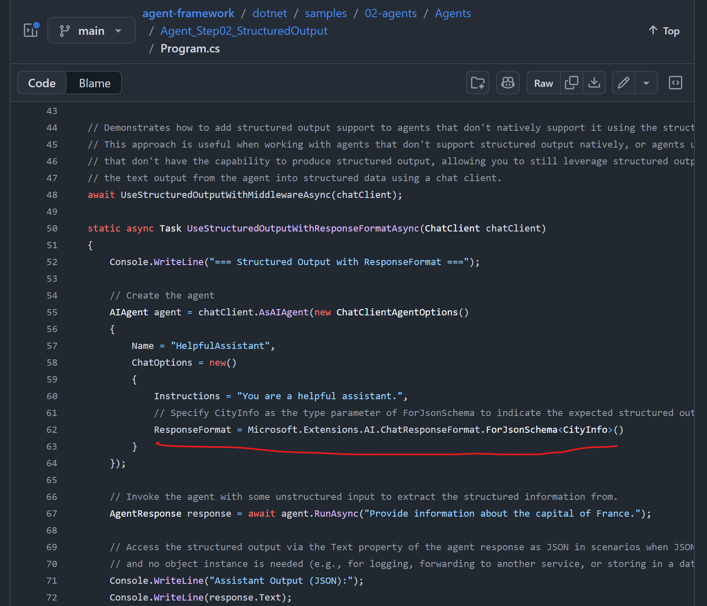Click RunAsync on line 67
Viewport: 707px width, 606px height.
pyautogui.click(x=337, y=513)
